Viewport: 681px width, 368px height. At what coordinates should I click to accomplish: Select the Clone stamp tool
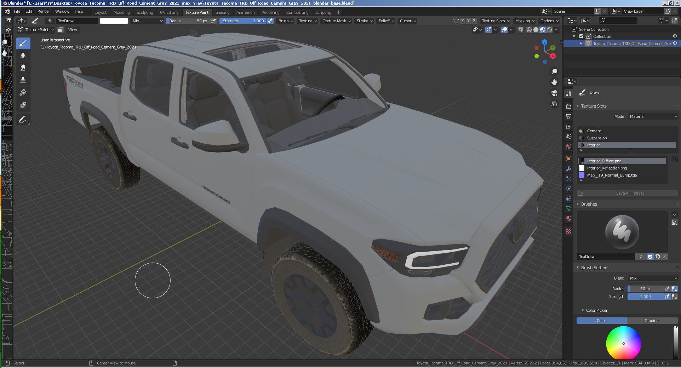coord(23,80)
